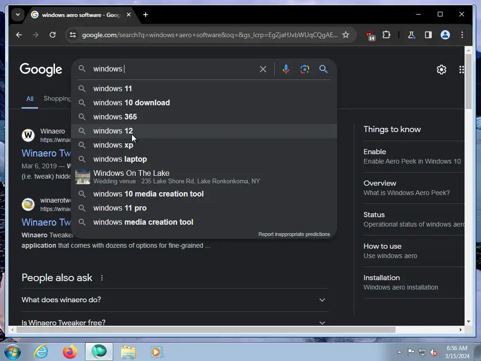Viewport: 481px width, 361px height.
Task: Open Chrome Labs flask icon
Action: point(411,35)
